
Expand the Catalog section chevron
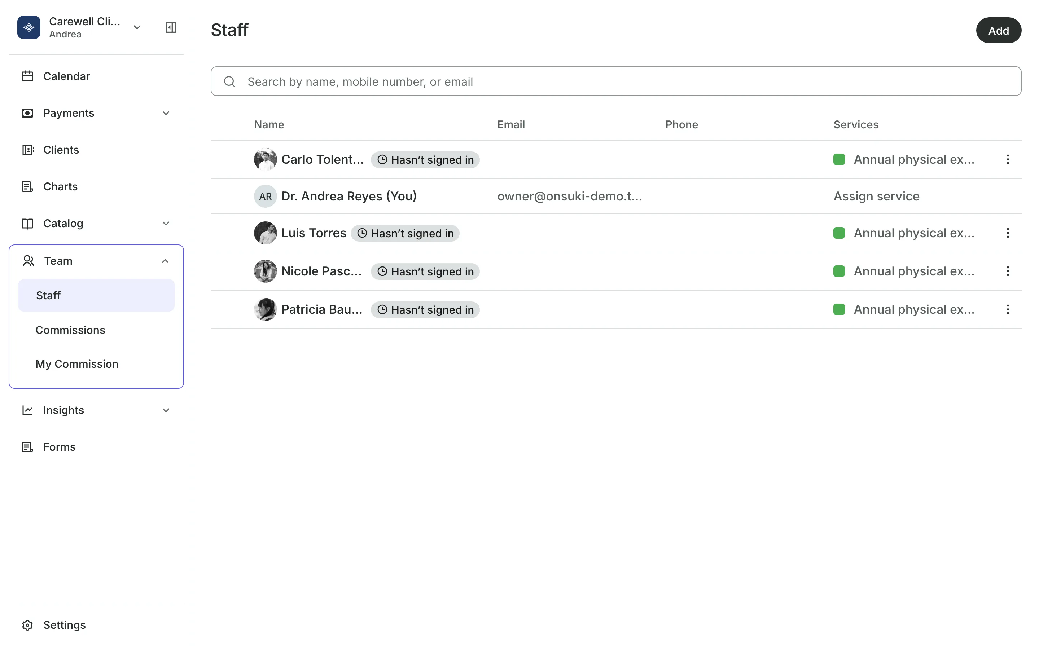click(x=166, y=223)
